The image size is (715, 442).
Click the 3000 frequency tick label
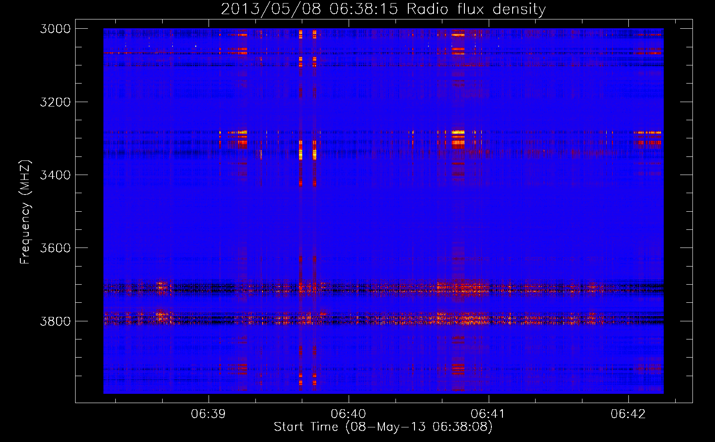click(x=55, y=29)
